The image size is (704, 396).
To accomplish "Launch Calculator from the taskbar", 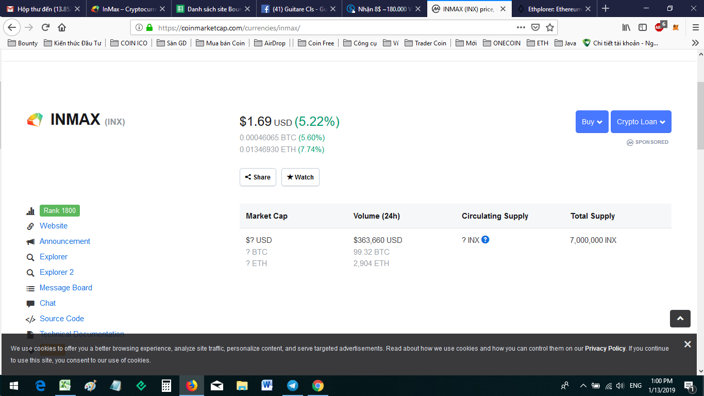I will pos(166,386).
